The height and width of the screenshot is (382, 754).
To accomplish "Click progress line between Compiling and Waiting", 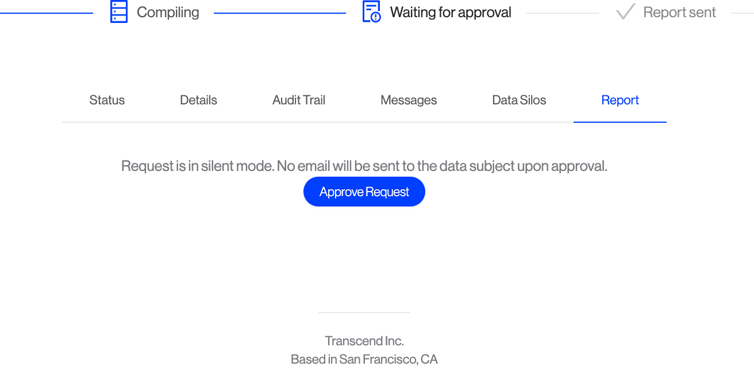I will tap(279, 13).
